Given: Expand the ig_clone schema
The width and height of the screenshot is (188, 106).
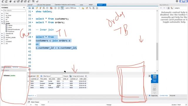Looking at the screenshot, I should (2, 15).
